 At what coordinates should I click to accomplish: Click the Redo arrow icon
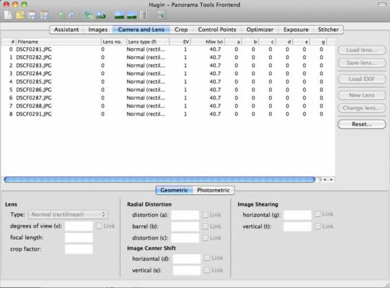pyautogui.click(x=71, y=15)
